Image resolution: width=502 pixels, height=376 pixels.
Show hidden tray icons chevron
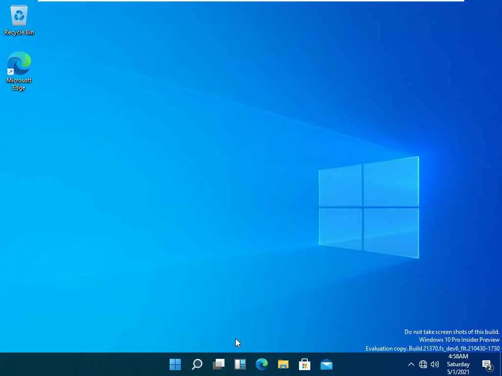pyautogui.click(x=411, y=364)
